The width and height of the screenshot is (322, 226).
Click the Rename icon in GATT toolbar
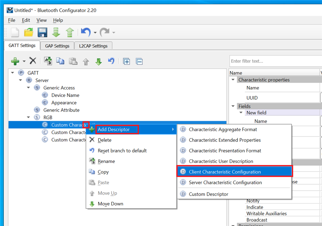click(48, 61)
